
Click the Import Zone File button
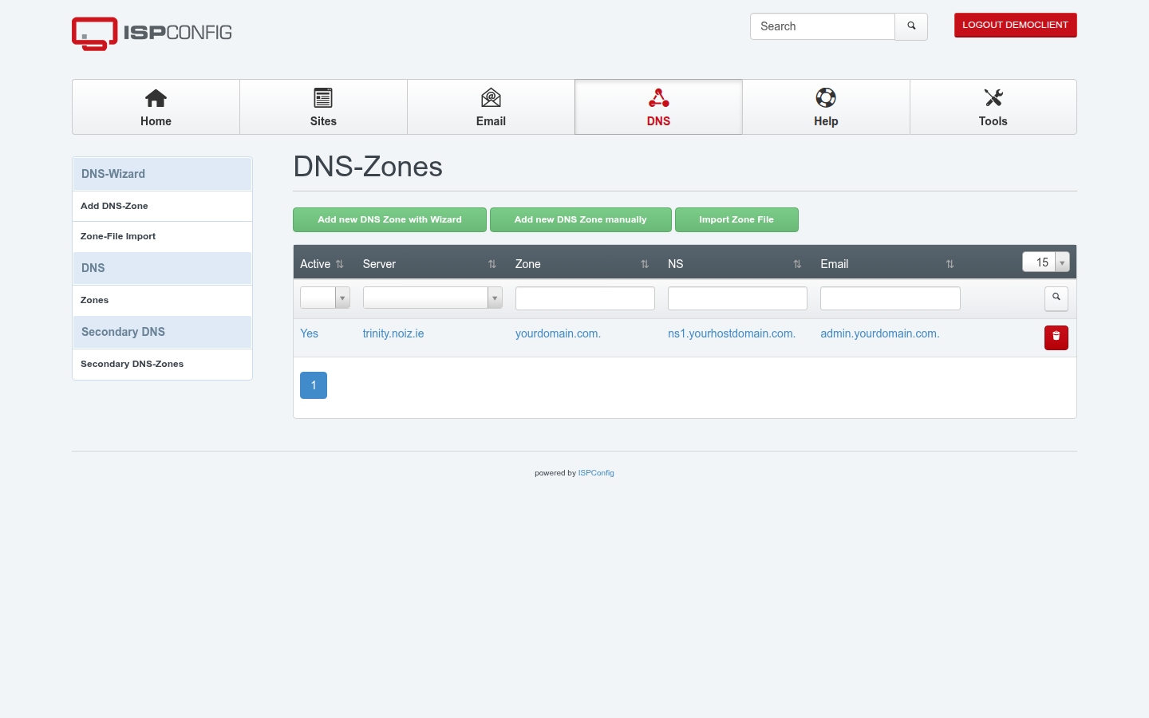(736, 219)
